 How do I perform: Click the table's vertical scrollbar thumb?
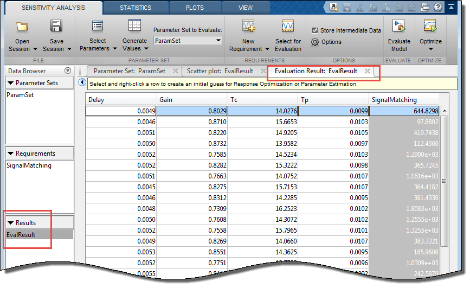[444, 181]
